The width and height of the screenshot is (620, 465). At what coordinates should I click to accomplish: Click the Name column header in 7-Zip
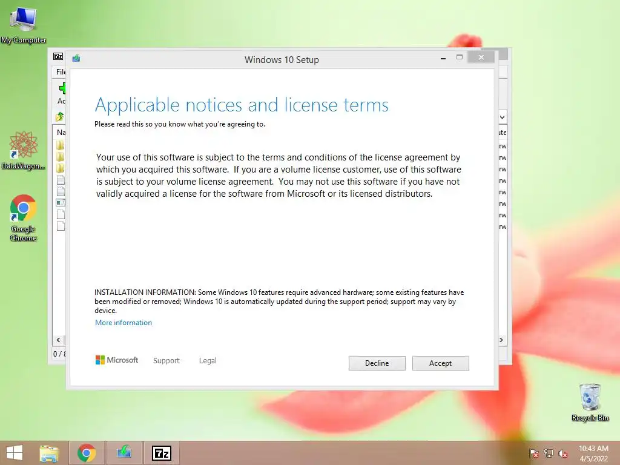coord(61,133)
